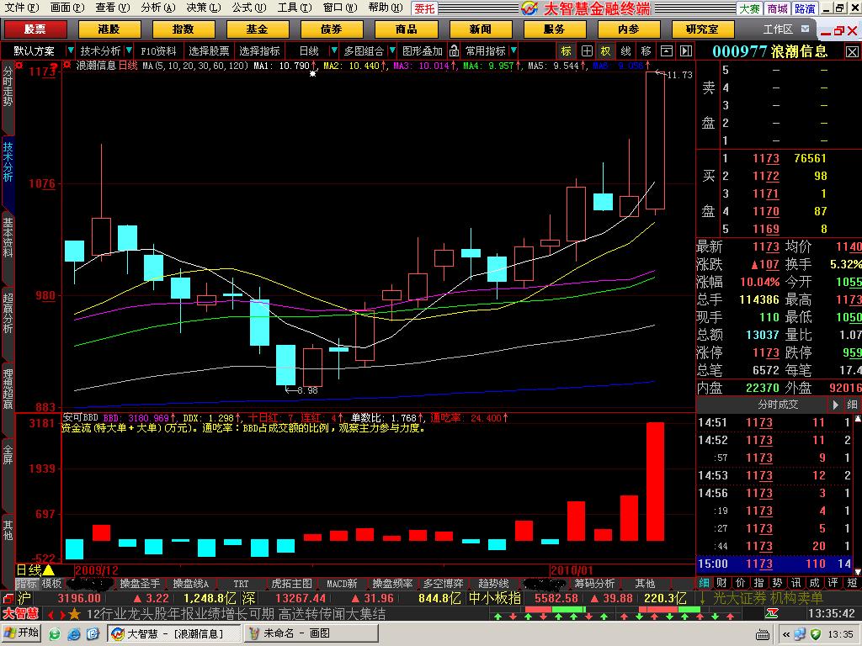
Task: Click the down scroll arrow in trade list
Action: click(x=858, y=572)
